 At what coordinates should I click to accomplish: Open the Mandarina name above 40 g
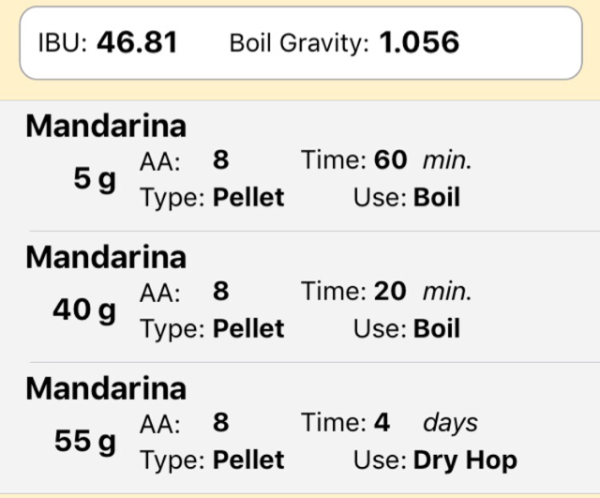click(x=106, y=257)
